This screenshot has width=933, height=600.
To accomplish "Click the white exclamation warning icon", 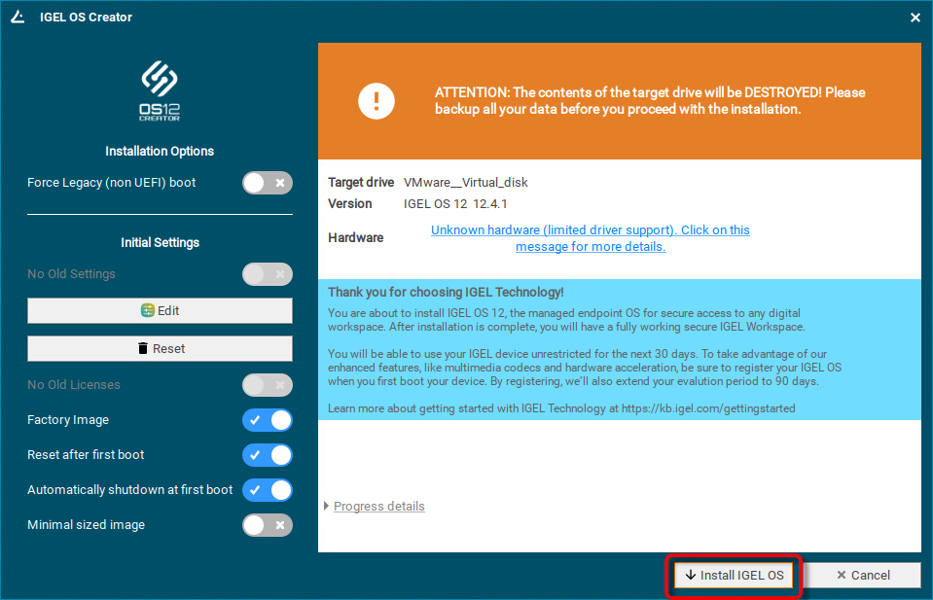I will point(377,101).
